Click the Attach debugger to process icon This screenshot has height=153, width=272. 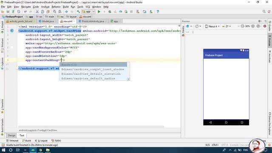pyautogui.click(x=126, y=11)
